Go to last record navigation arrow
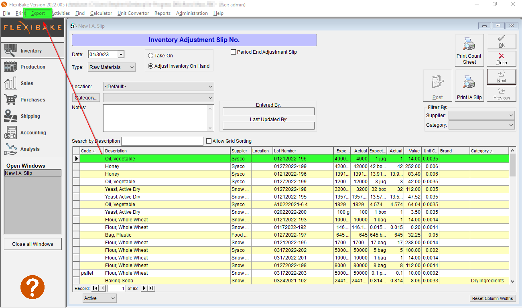 point(151,288)
